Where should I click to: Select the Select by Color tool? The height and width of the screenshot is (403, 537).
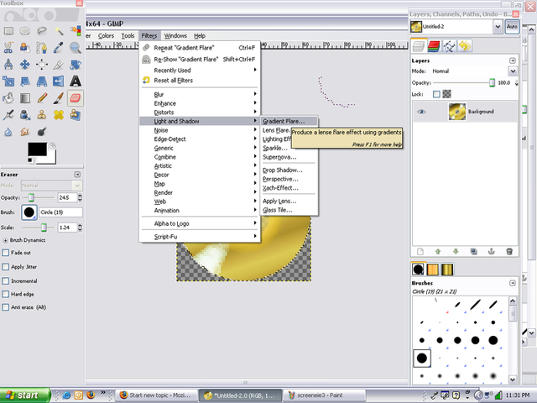[76, 31]
